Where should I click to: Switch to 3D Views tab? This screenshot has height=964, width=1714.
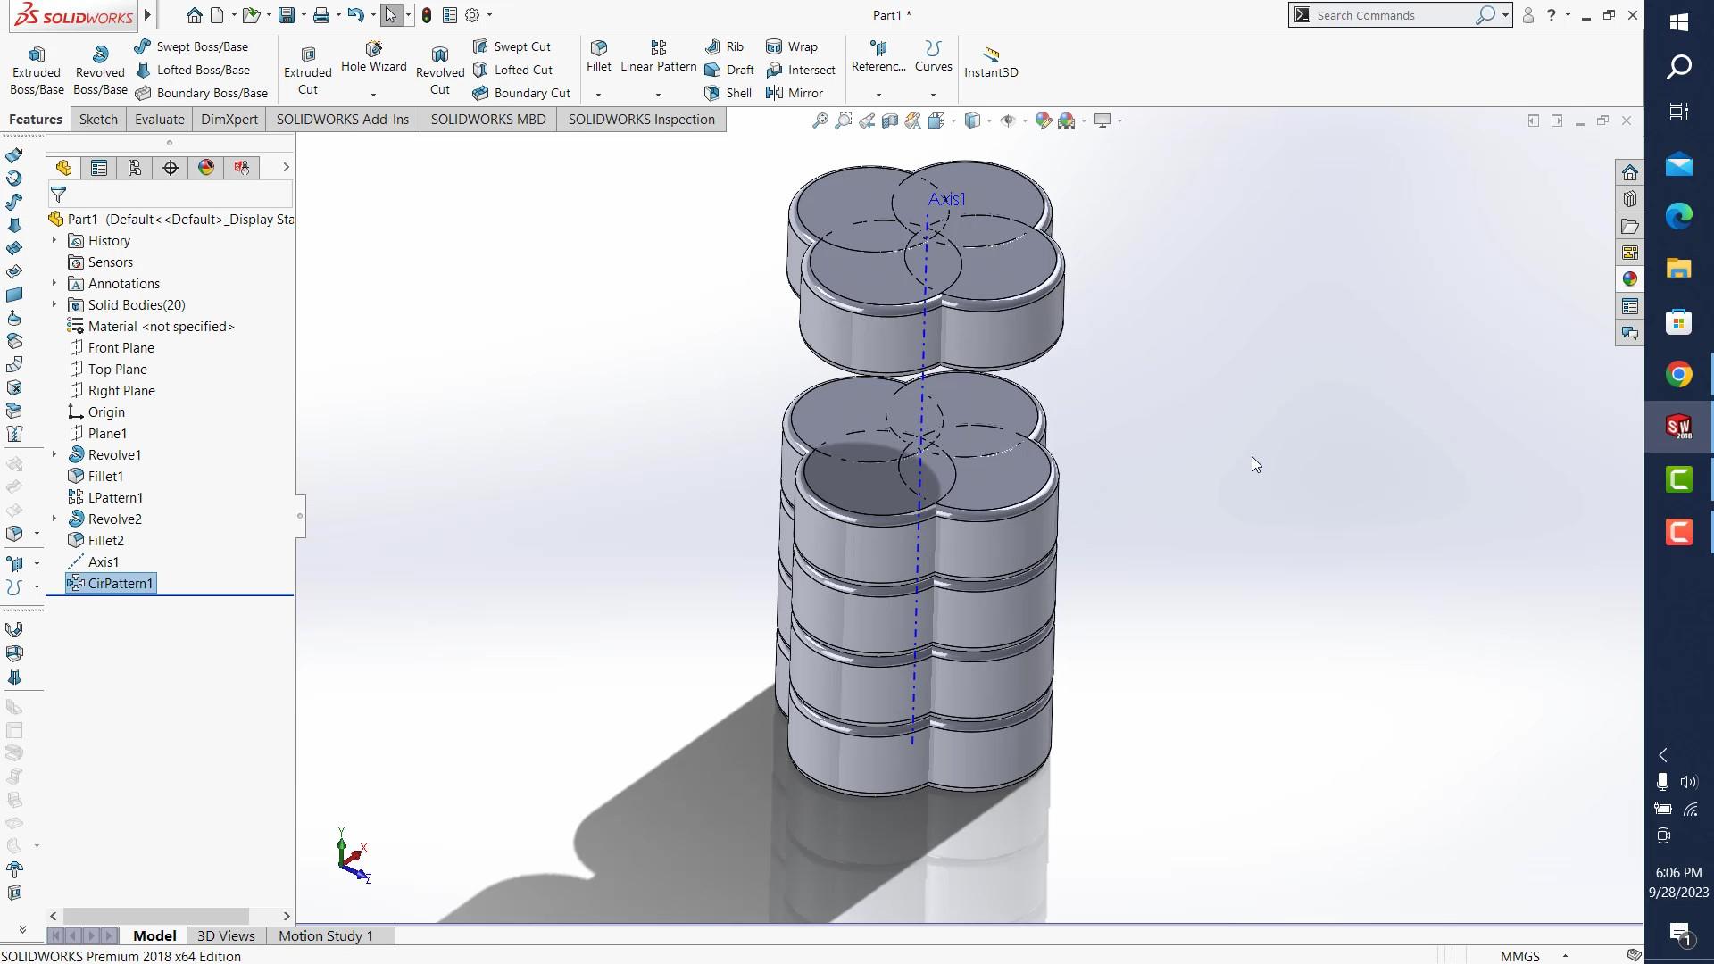[x=226, y=935]
